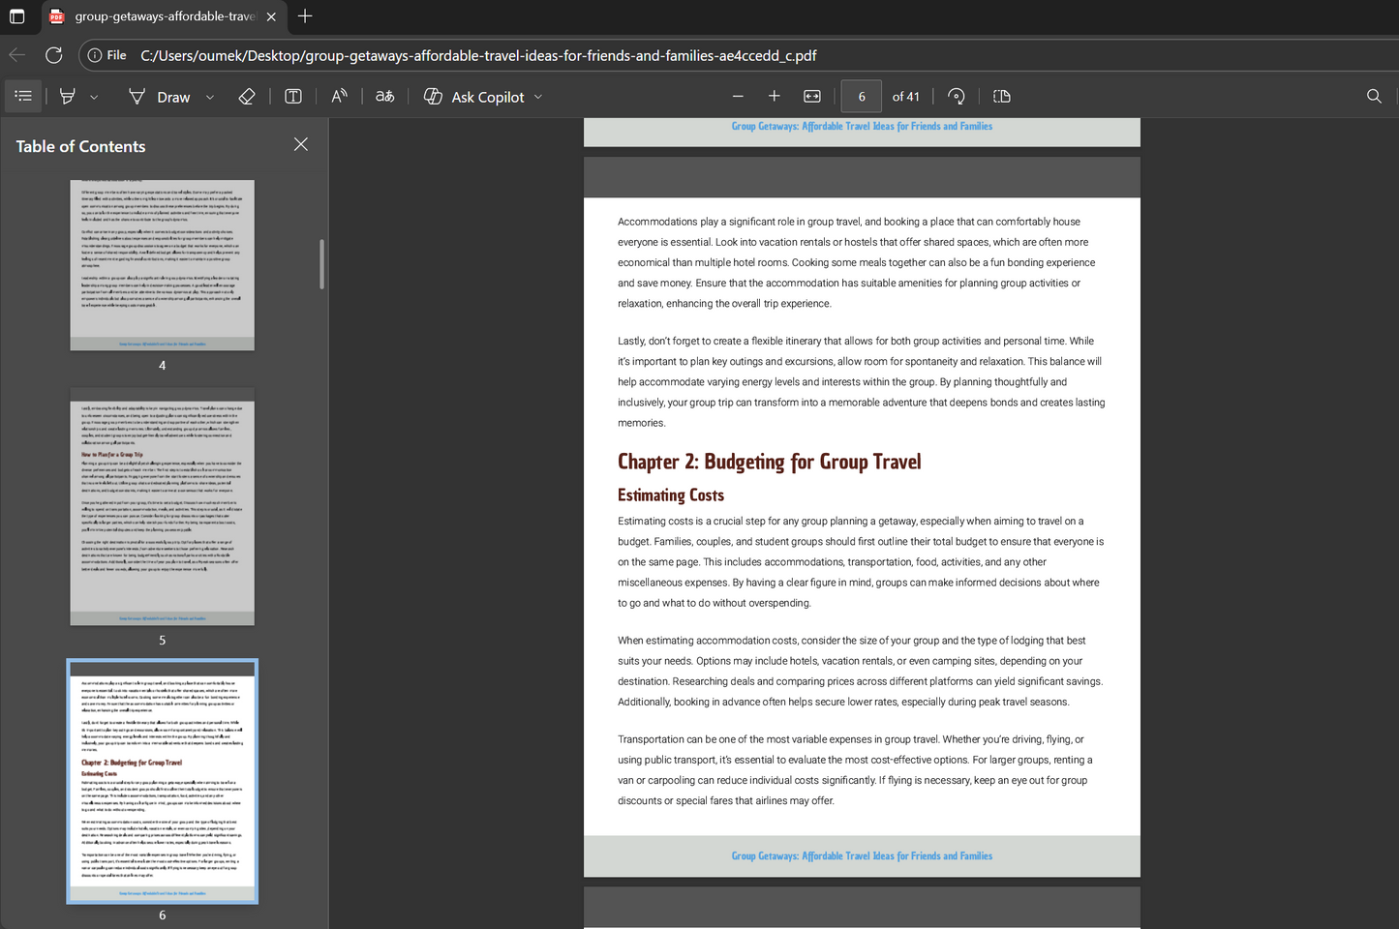Open the Translate tool
This screenshot has width=1399, height=929.
pos(385,96)
